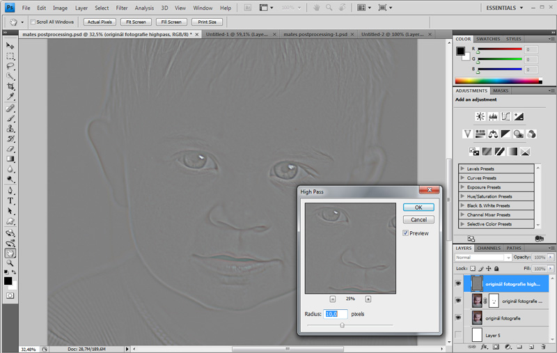This screenshot has height=353, width=557.
Task: Select the Crop tool
Action: pos(10,86)
